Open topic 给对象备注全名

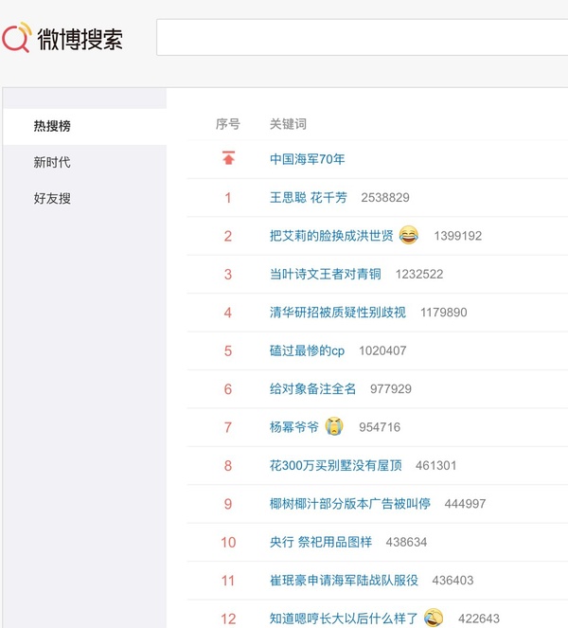click(312, 388)
